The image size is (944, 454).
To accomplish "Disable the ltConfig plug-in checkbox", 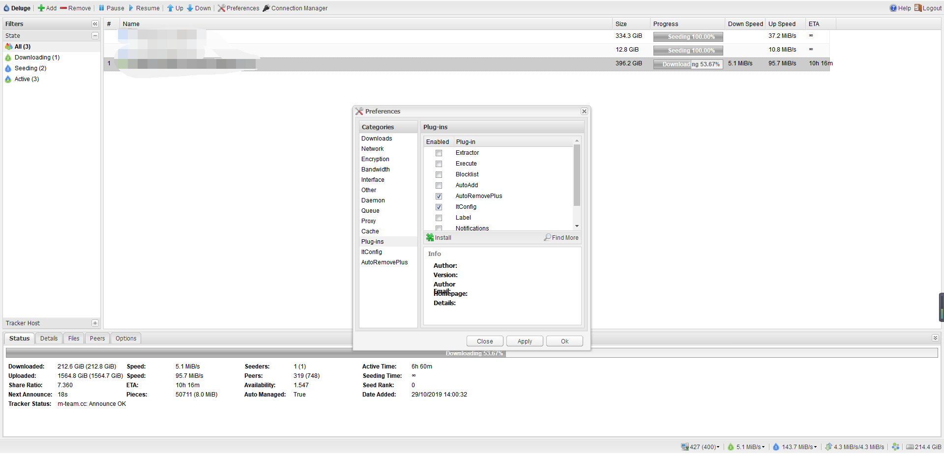I will click(439, 207).
